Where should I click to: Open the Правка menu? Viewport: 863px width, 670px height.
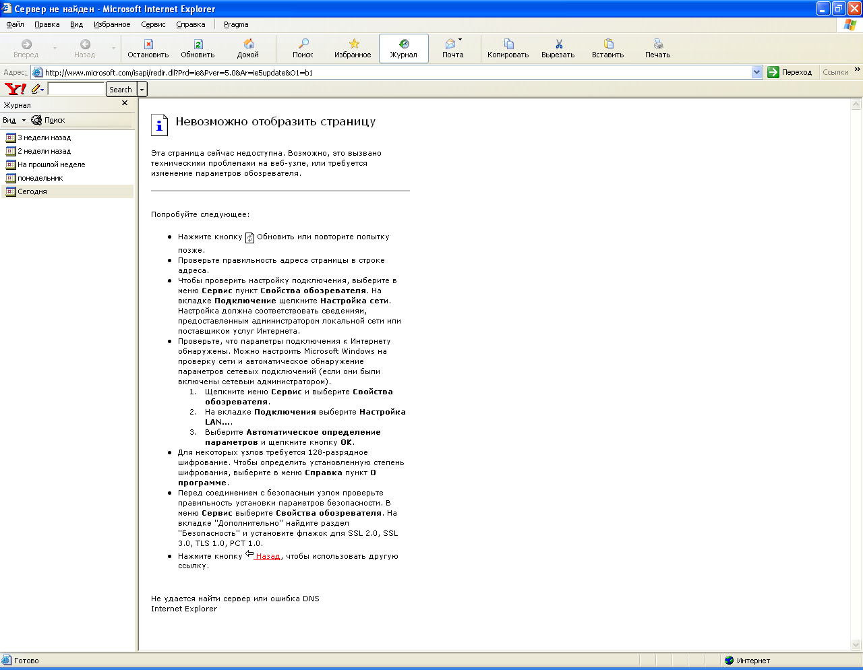[47, 24]
